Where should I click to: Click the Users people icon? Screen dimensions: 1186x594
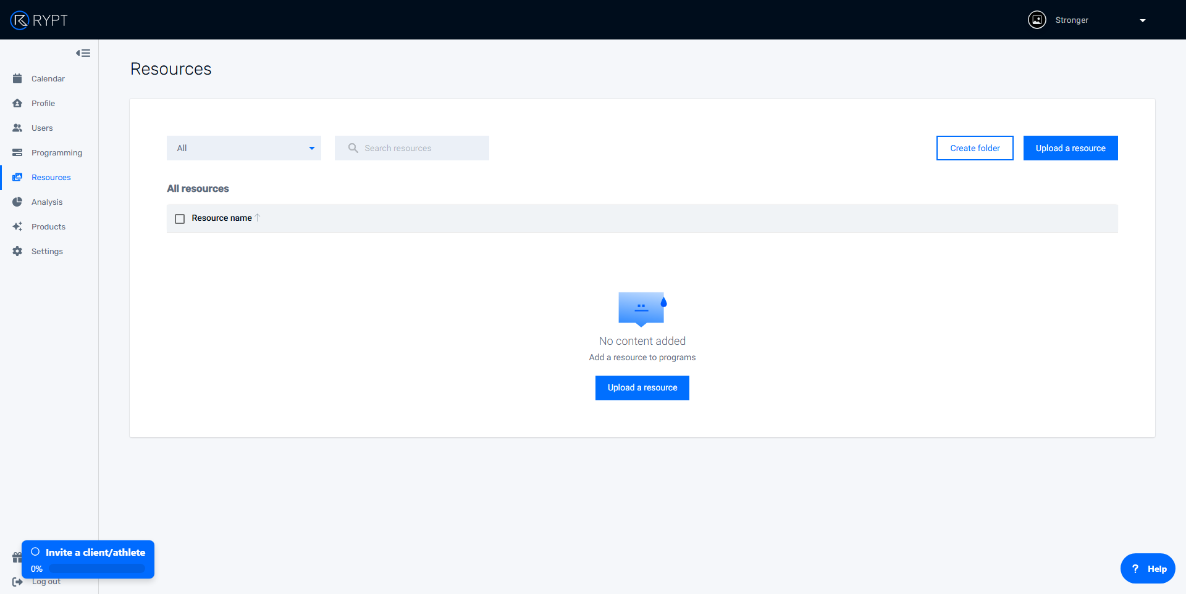17,128
